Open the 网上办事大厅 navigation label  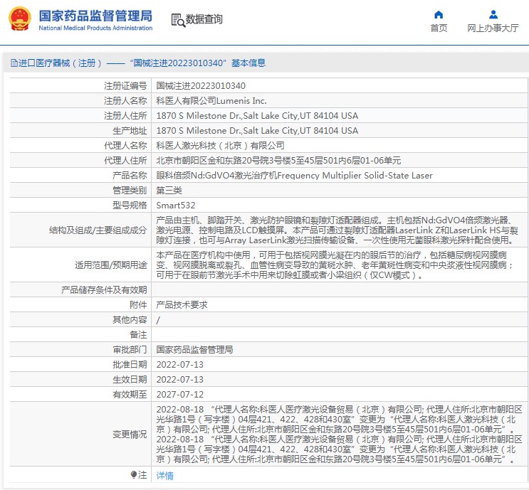click(493, 28)
